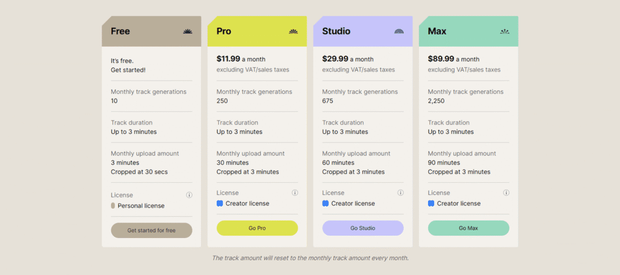620x275 pixels.
Task: Select the Free plan header
Action: pyautogui.click(x=151, y=31)
